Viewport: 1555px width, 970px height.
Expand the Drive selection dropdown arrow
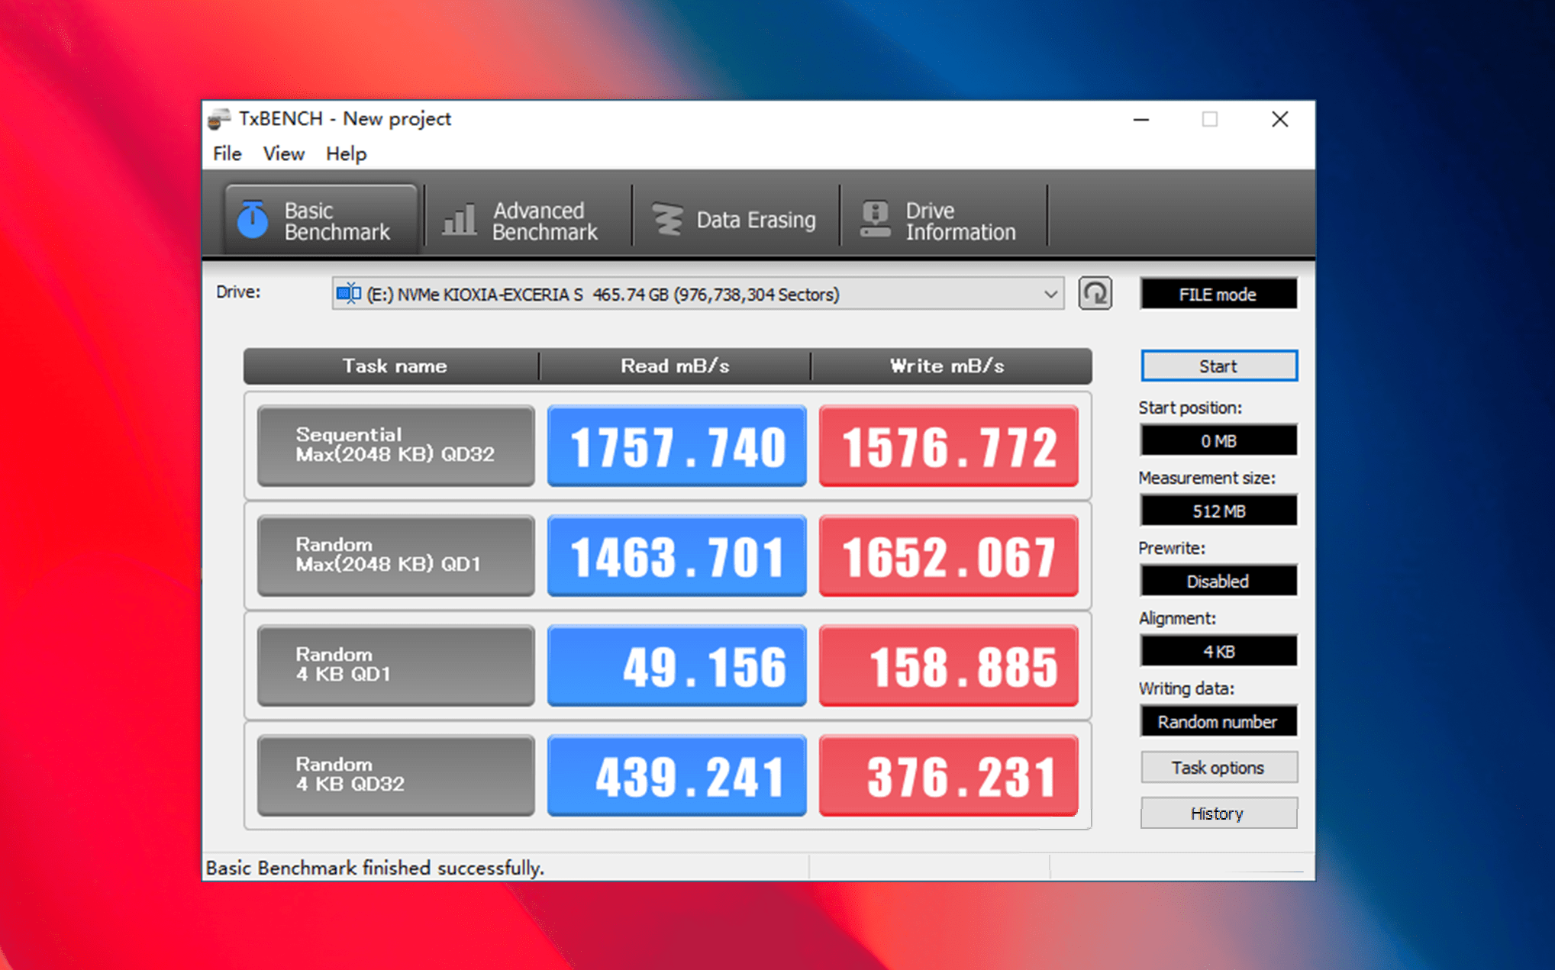click(x=1050, y=294)
